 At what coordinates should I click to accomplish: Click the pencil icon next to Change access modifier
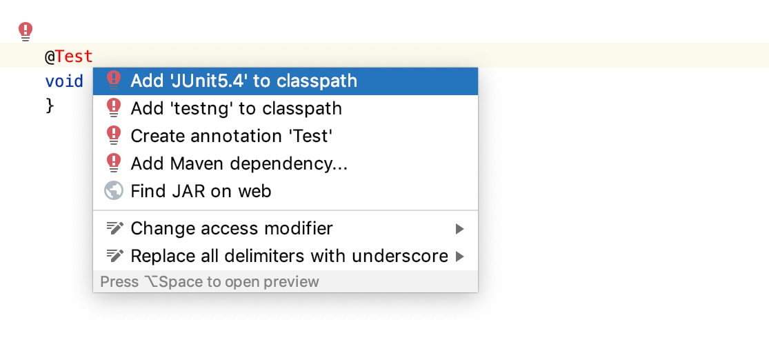coord(114,228)
